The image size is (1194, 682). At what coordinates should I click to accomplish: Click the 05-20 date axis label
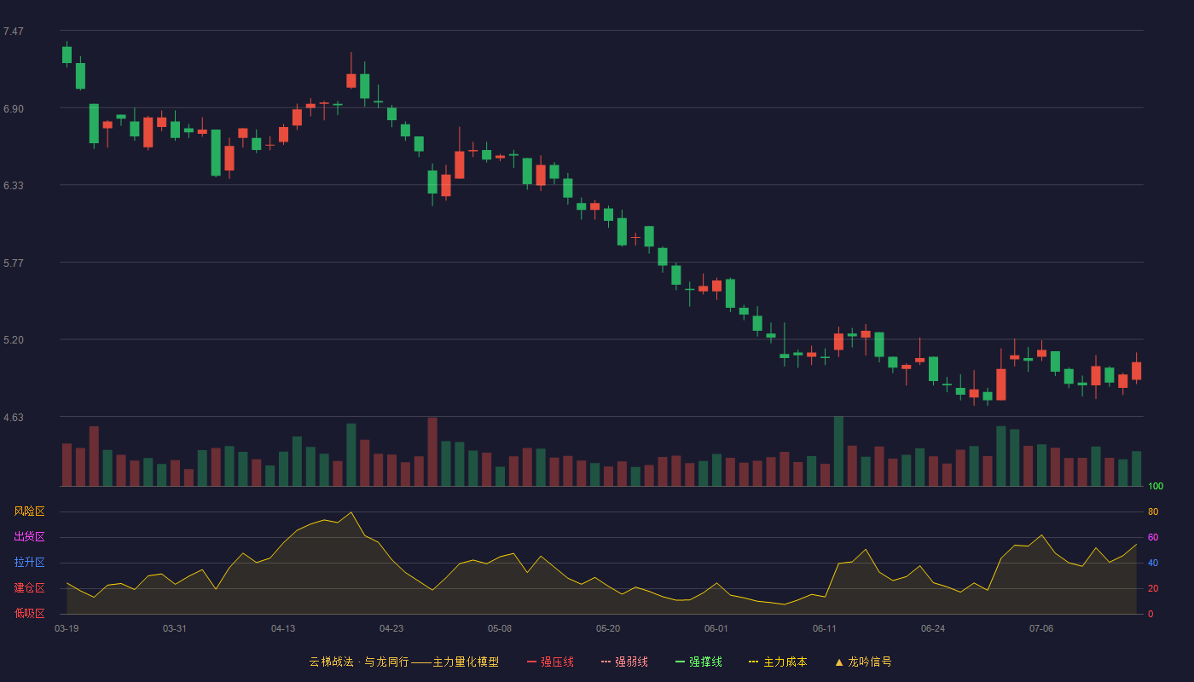608,628
